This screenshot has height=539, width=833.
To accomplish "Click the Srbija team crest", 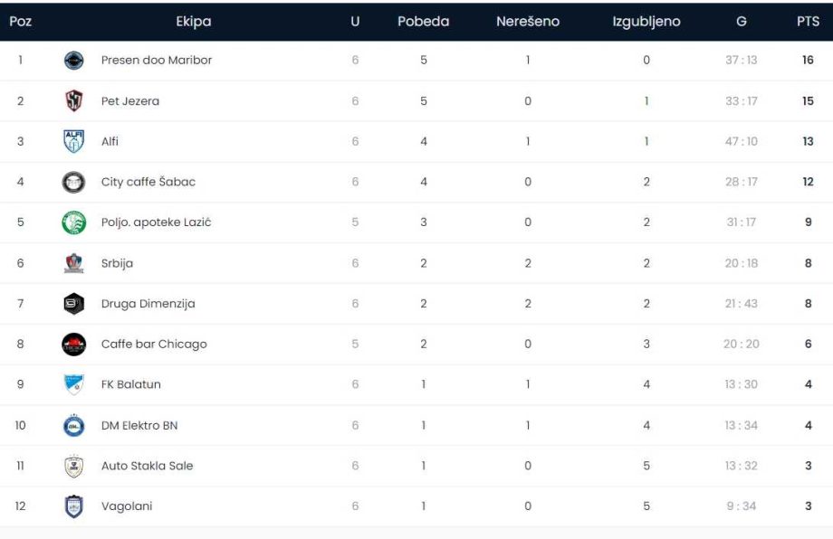I will (74, 263).
